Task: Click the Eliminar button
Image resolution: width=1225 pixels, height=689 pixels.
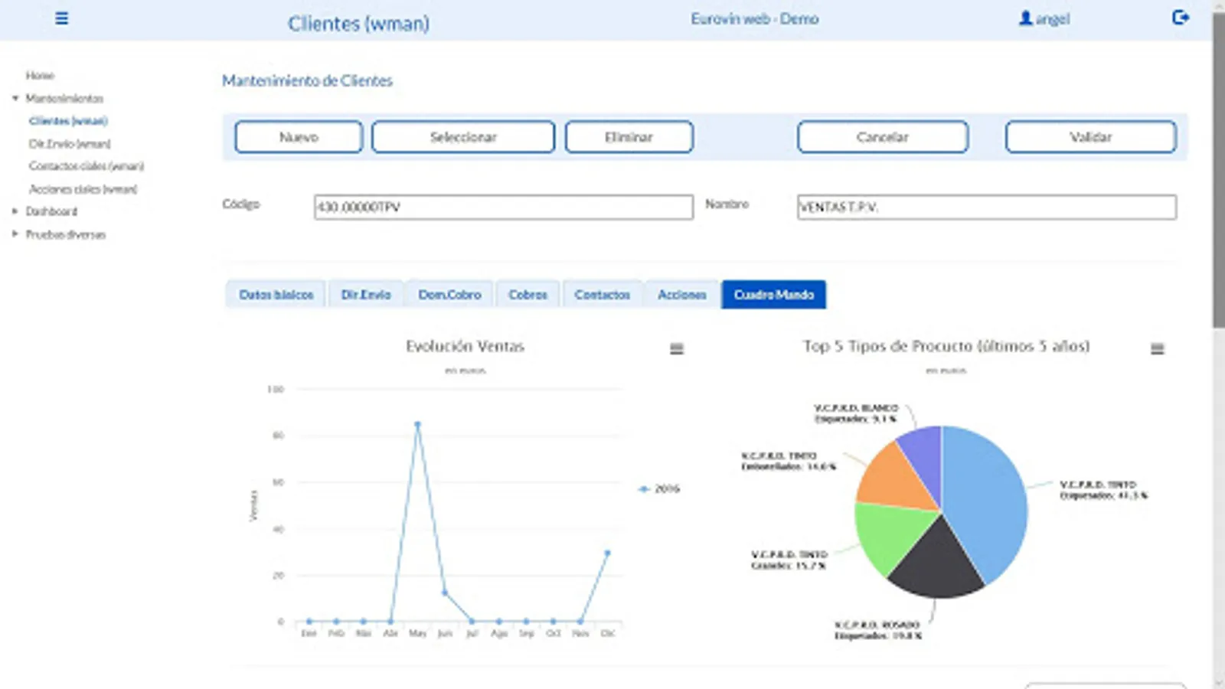Action: [629, 137]
